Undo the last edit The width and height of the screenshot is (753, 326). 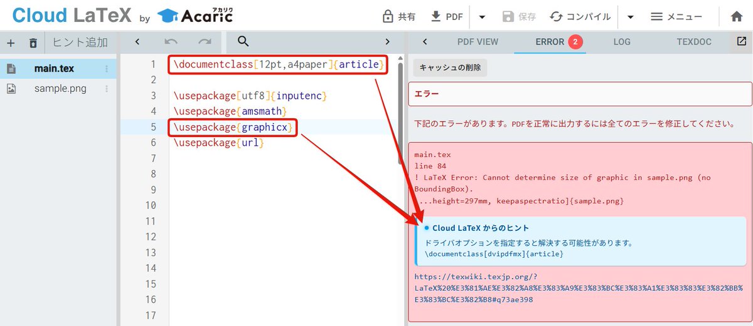(171, 42)
